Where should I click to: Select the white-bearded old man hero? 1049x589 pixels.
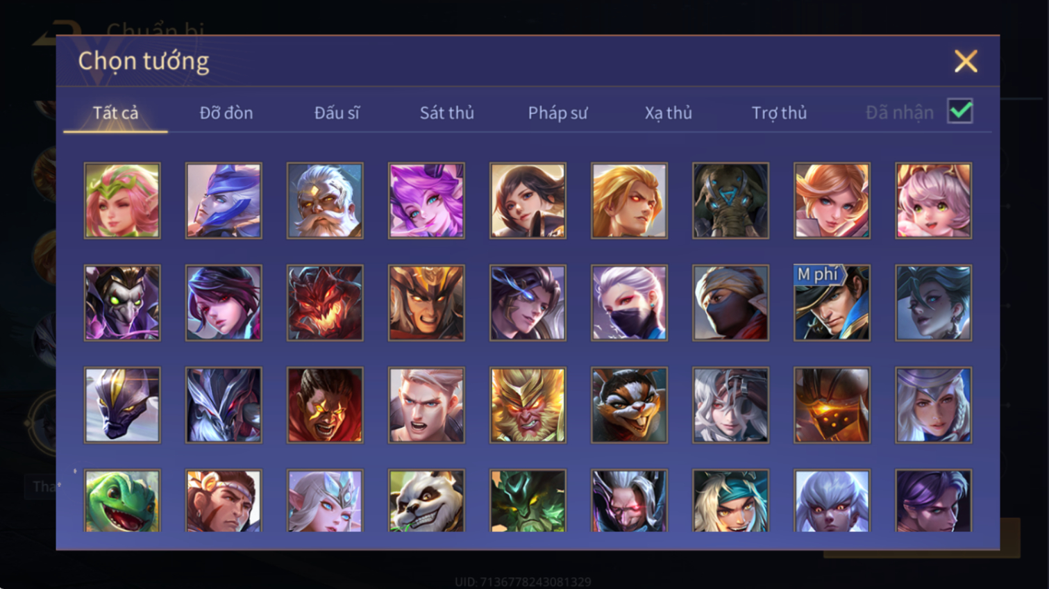(x=325, y=201)
